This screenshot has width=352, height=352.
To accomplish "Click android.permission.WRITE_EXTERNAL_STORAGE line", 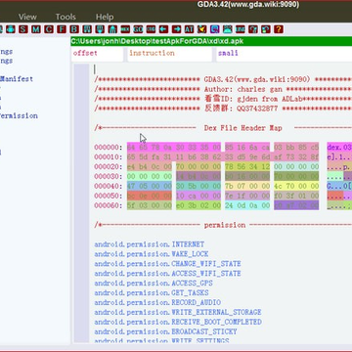I will point(178,312).
